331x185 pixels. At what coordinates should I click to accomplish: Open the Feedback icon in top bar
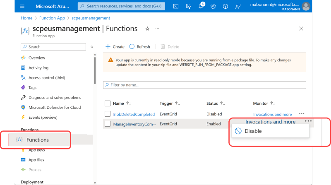click(237, 6)
